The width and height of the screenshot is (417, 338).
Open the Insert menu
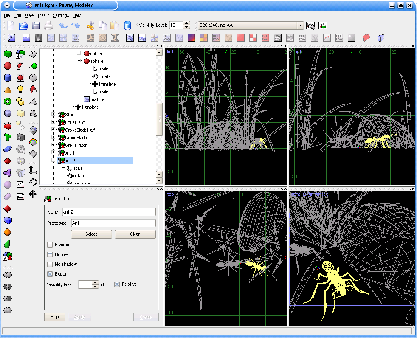coord(43,15)
